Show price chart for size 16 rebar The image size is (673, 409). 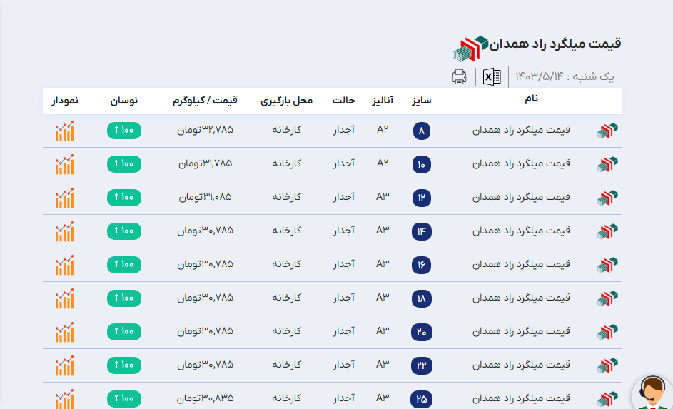tap(64, 265)
